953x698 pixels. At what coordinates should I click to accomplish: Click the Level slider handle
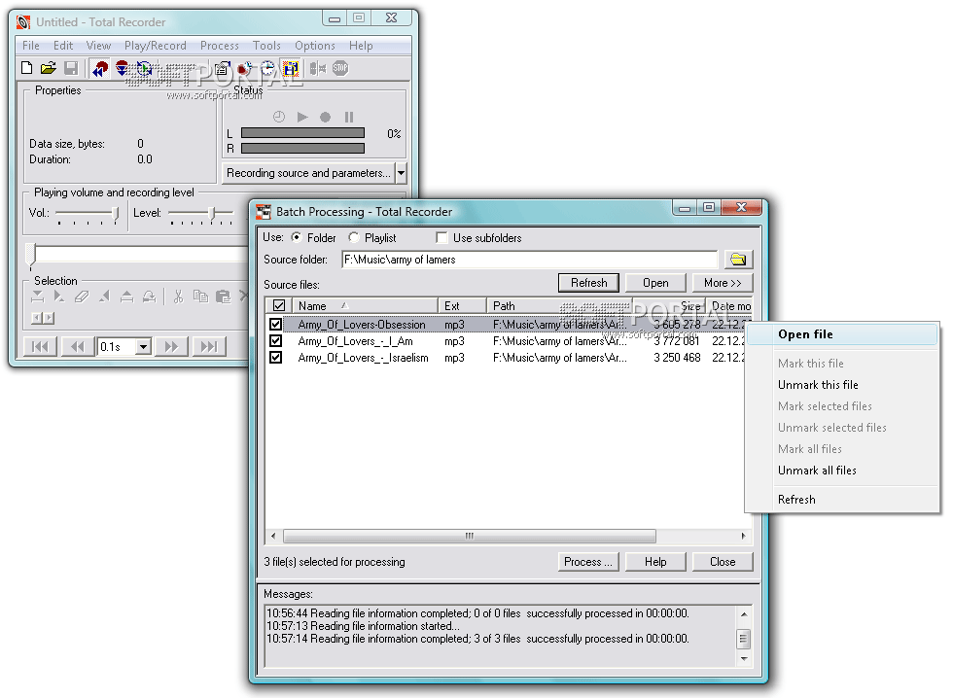pos(212,213)
